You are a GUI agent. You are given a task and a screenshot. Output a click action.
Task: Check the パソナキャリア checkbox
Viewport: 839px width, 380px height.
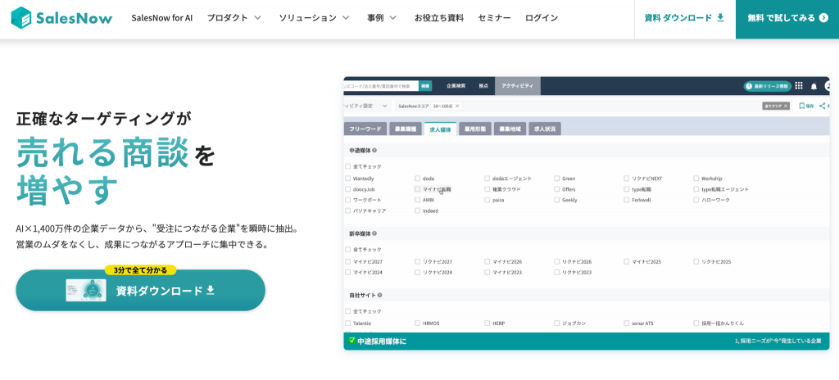[347, 210]
